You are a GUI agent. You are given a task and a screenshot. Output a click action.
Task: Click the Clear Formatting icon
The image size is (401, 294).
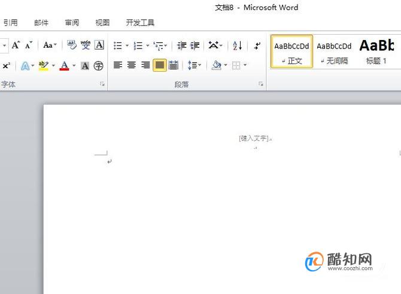72,45
